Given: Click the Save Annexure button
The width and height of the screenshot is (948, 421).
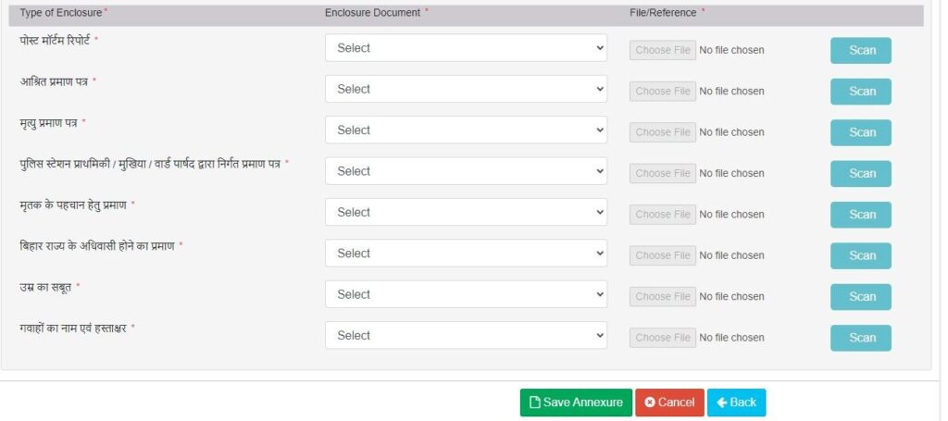Looking at the screenshot, I should 576,402.
